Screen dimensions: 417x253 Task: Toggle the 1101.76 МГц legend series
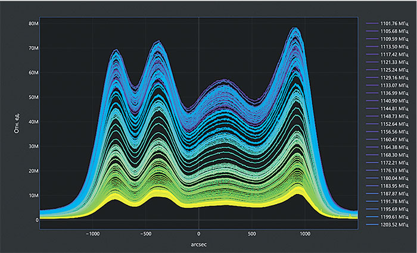[x=393, y=24]
